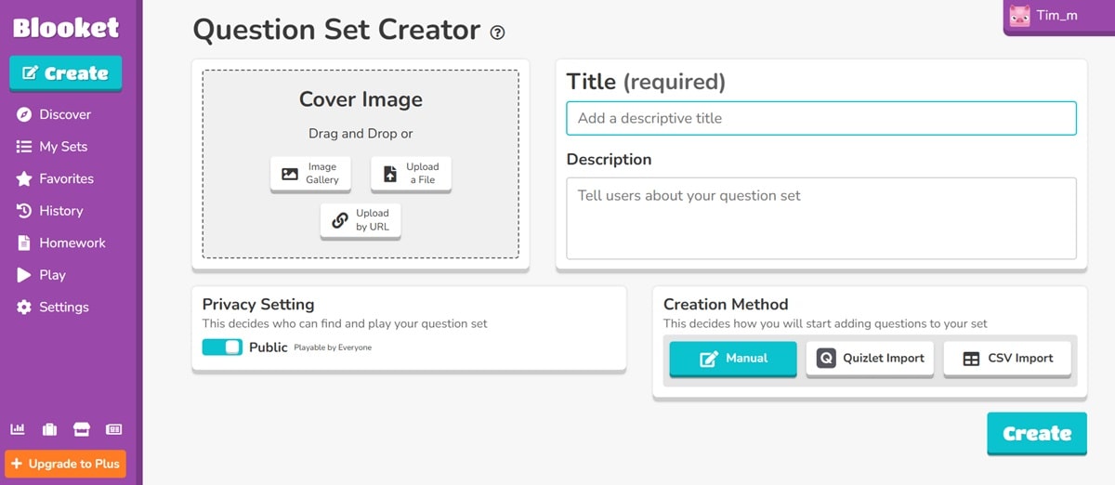The height and width of the screenshot is (485, 1115).
Task: Click the ticket icon in sidebar footer
Action: tap(113, 429)
